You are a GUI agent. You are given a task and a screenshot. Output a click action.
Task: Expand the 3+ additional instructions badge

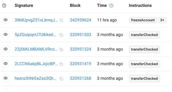click(162, 20)
